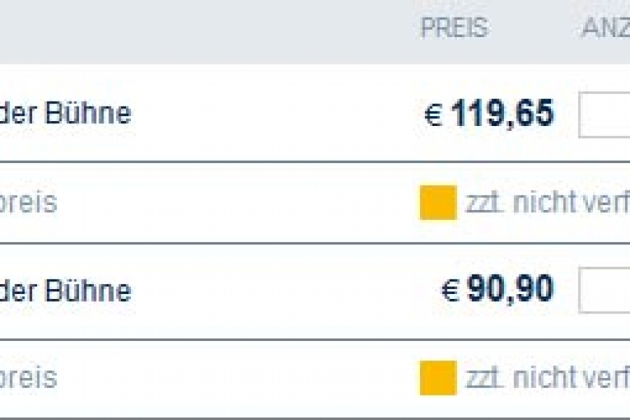Click the euro sign before 90,90
The height and width of the screenshot is (420, 630).
[450, 290]
